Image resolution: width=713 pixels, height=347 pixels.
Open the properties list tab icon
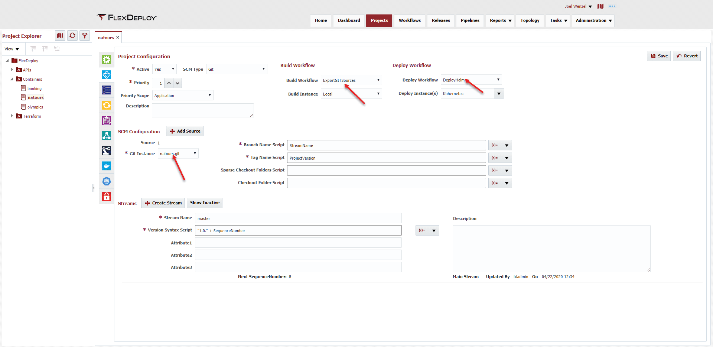click(x=107, y=90)
